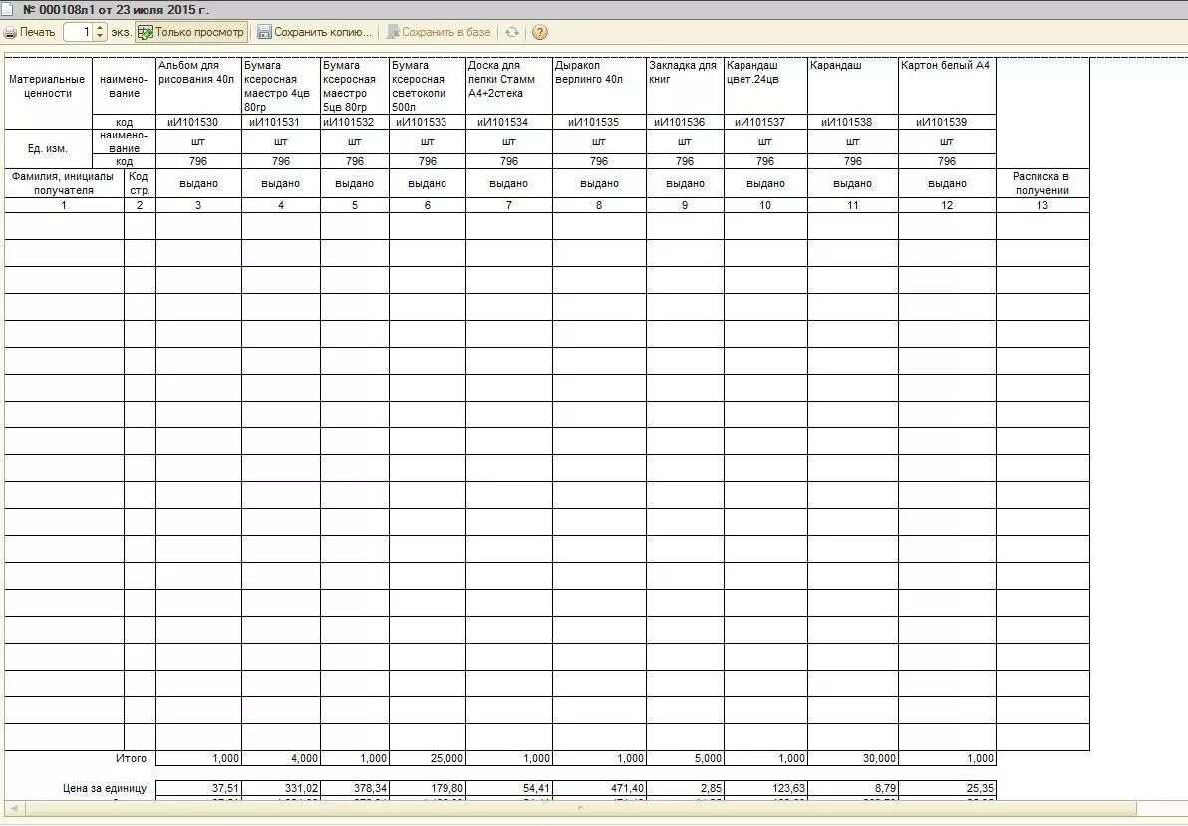Viewport: 1188px width, 826px height.
Task: Select the Код стр. header cell
Action: [x=140, y=183]
